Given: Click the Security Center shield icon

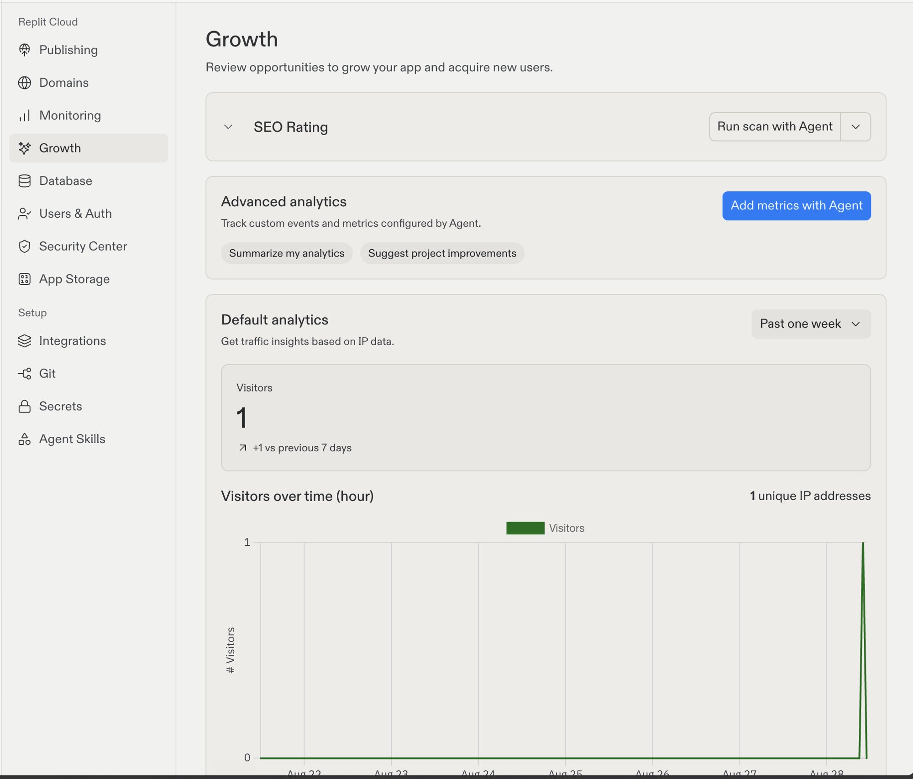Looking at the screenshot, I should [x=25, y=246].
